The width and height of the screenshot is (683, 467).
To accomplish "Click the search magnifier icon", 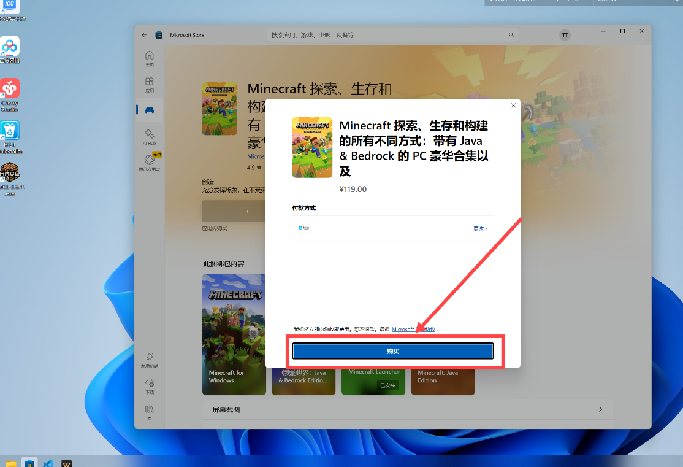I will click(511, 35).
